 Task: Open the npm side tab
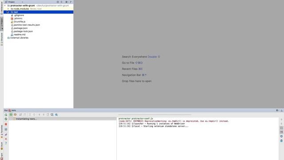pyautogui.click(x=2, y=156)
